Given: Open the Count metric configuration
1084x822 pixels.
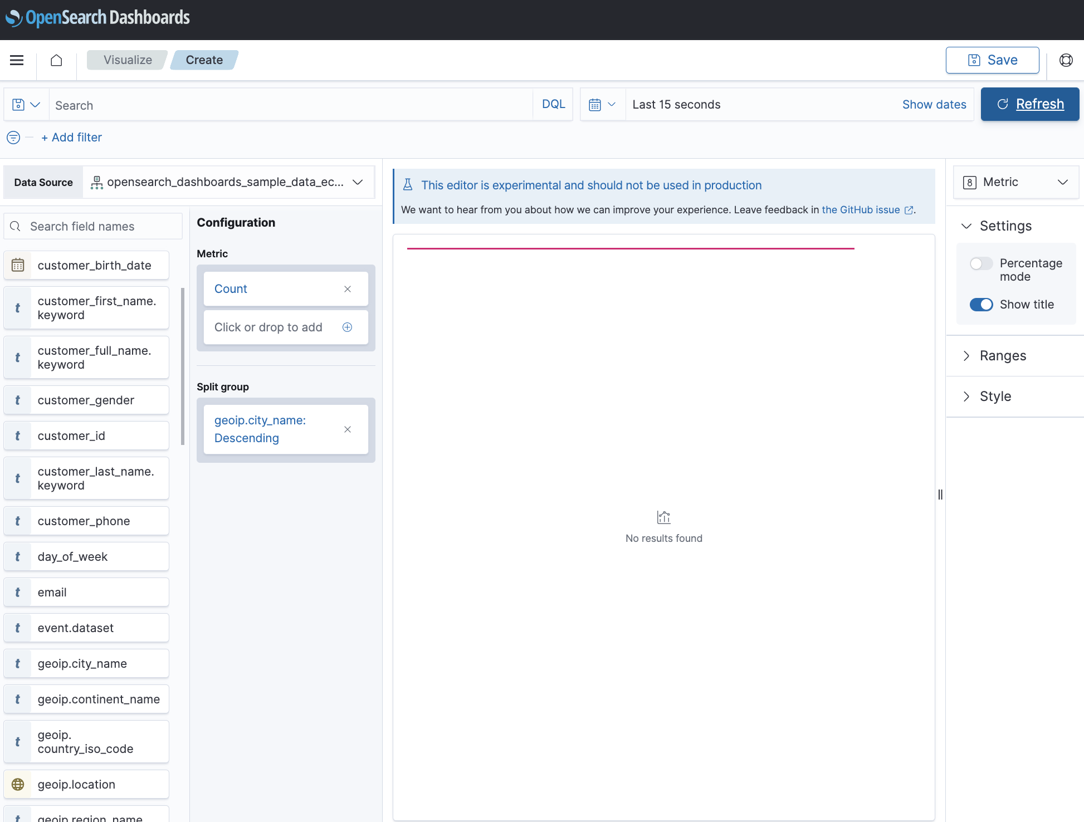Looking at the screenshot, I should click(x=231, y=289).
